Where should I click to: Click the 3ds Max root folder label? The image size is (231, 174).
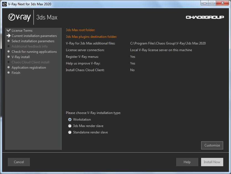pyautogui.click(x=80, y=30)
